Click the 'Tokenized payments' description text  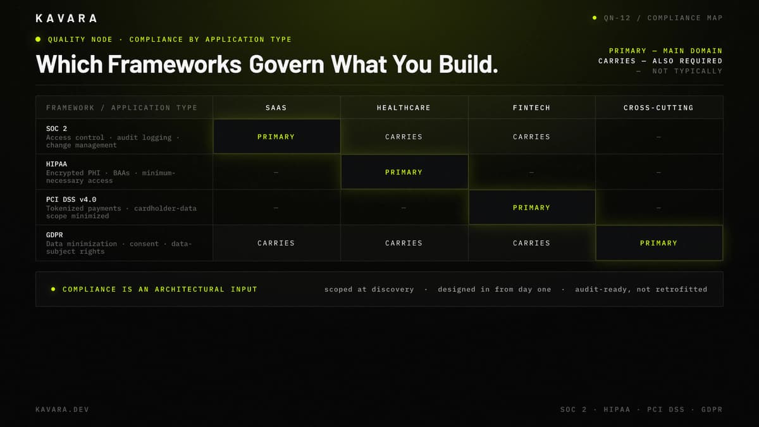pyautogui.click(x=121, y=212)
